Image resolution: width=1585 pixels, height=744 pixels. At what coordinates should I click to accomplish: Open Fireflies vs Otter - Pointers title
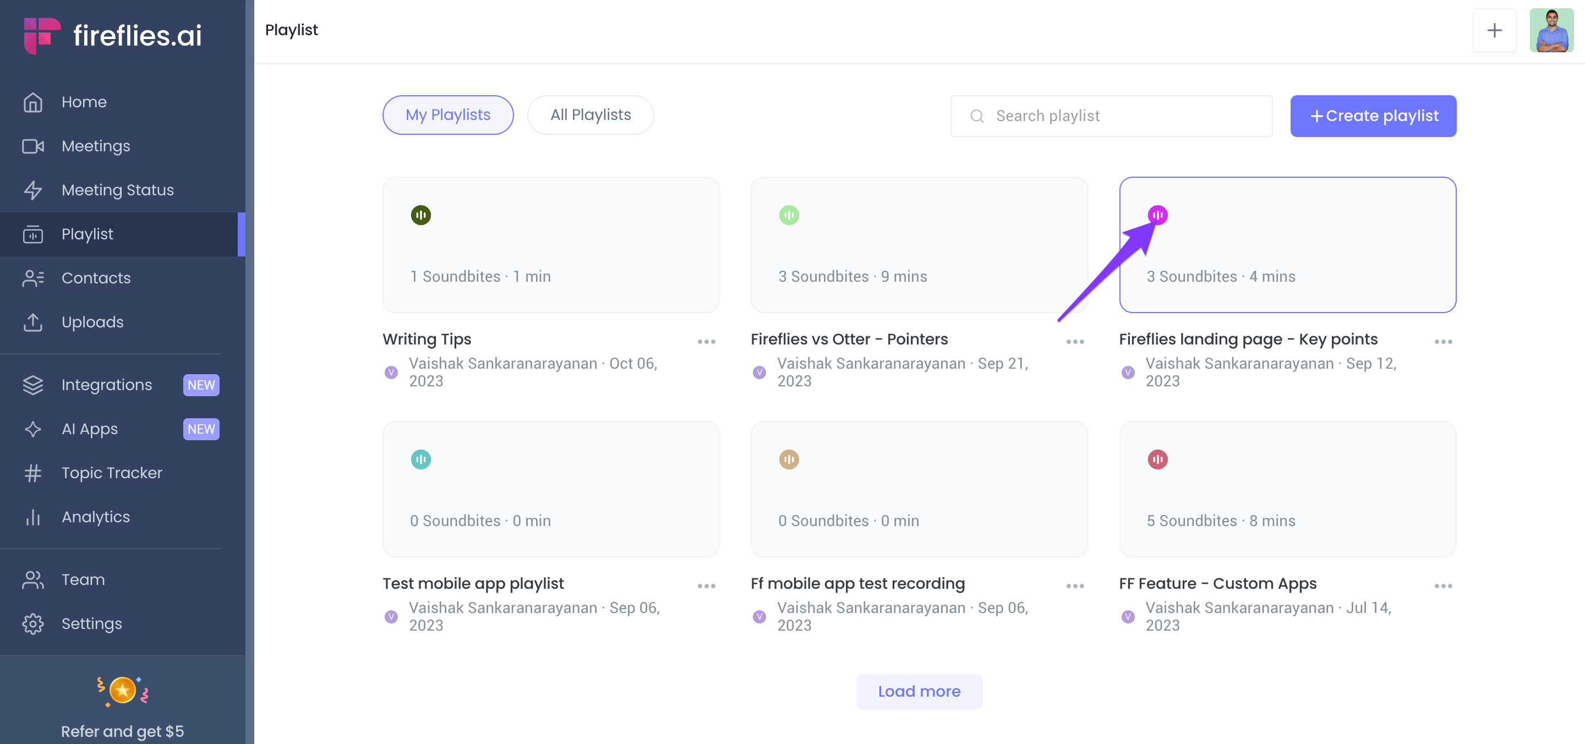pyautogui.click(x=849, y=339)
